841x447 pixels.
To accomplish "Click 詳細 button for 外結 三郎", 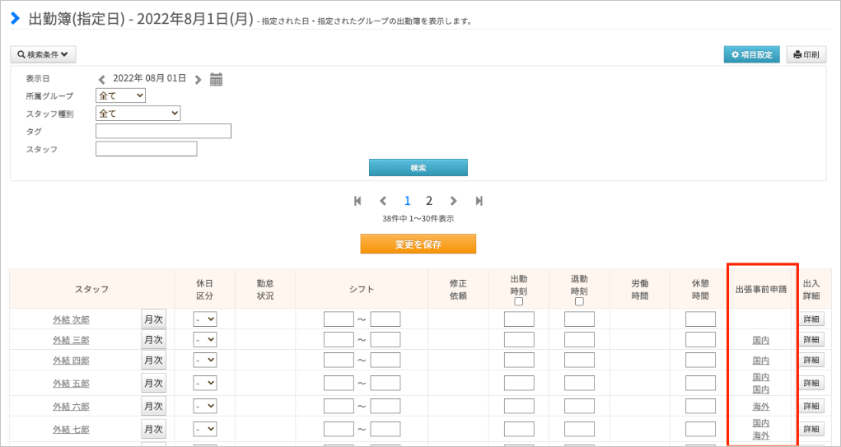I will 811,339.
